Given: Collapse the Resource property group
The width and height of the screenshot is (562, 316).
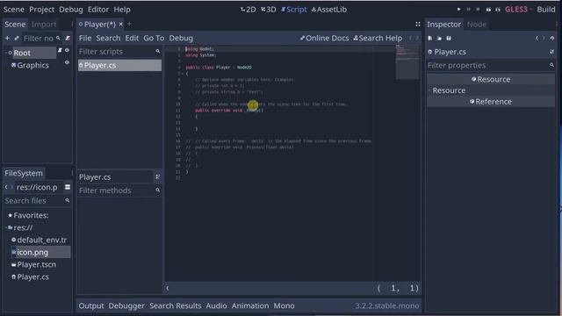Looking at the screenshot, I should pyautogui.click(x=449, y=90).
